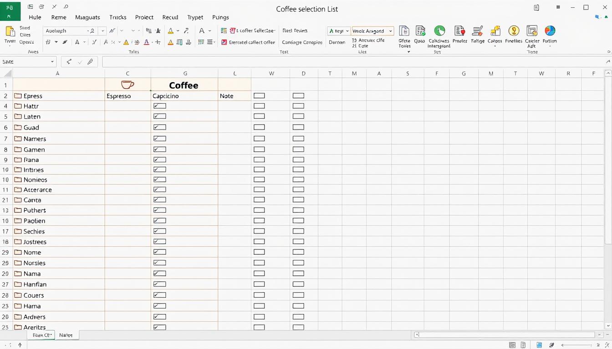The width and height of the screenshot is (612, 349).
Task: Click the select-all corner triangle of grid
Action: pos(8,73)
